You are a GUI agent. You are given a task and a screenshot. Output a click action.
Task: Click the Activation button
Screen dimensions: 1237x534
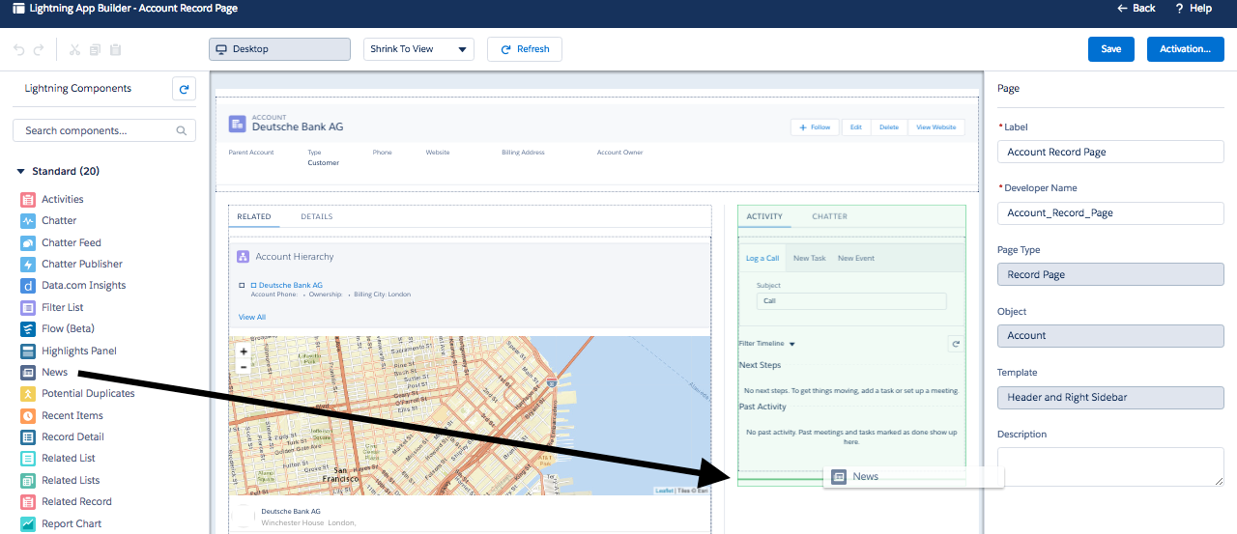click(1186, 49)
